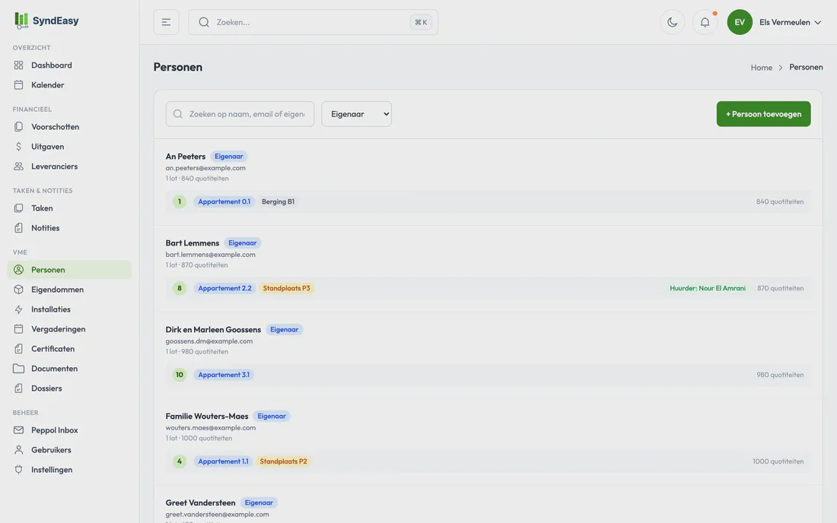Select Bart Lemmens person name

tap(193, 243)
